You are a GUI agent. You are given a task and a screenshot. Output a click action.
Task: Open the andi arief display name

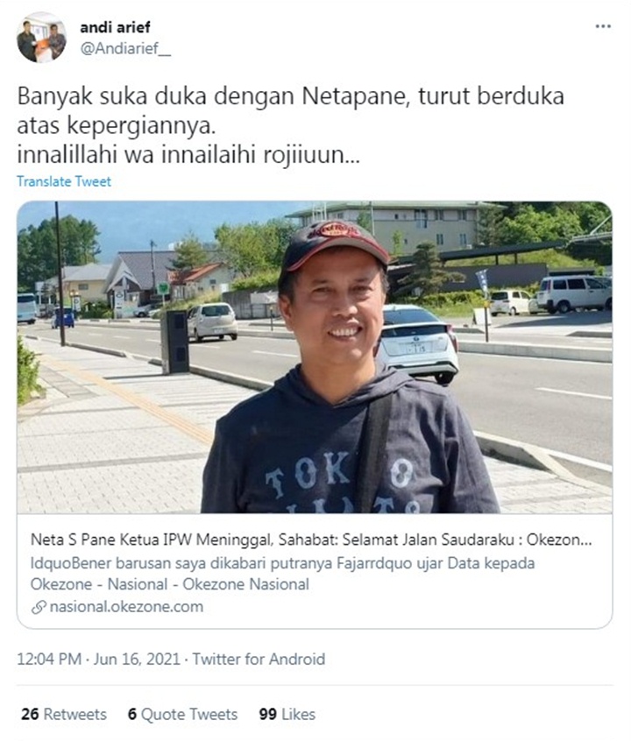115,27
